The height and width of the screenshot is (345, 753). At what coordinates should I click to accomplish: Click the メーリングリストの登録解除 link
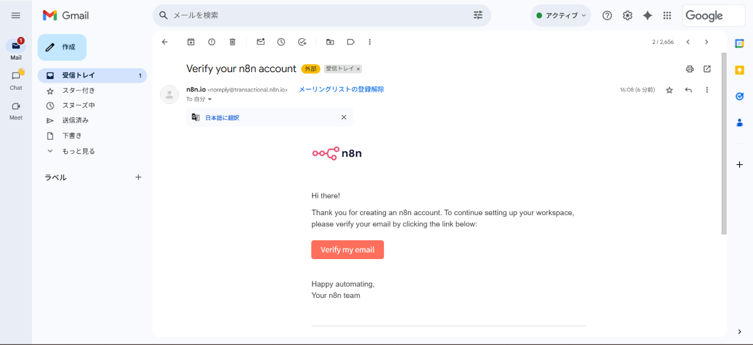pyautogui.click(x=341, y=90)
